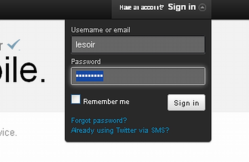Click the white Sign in button
The image size is (249, 162).
(x=186, y=103)
